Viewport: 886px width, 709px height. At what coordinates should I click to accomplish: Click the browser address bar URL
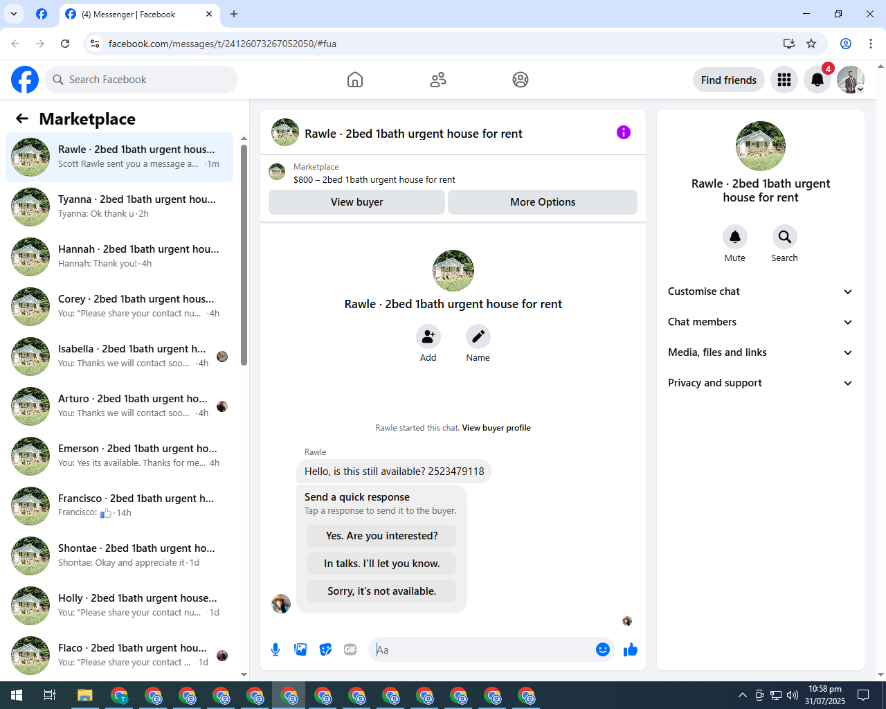coord(222,44)
